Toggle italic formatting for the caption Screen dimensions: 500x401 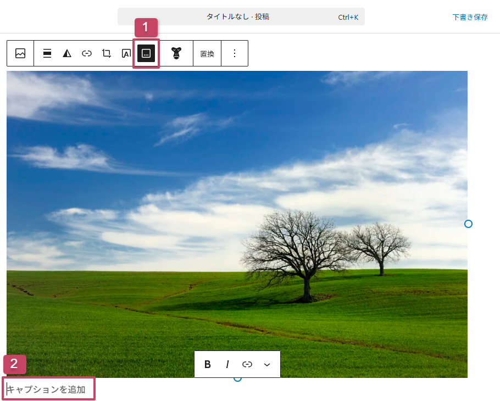pos(227,364)
